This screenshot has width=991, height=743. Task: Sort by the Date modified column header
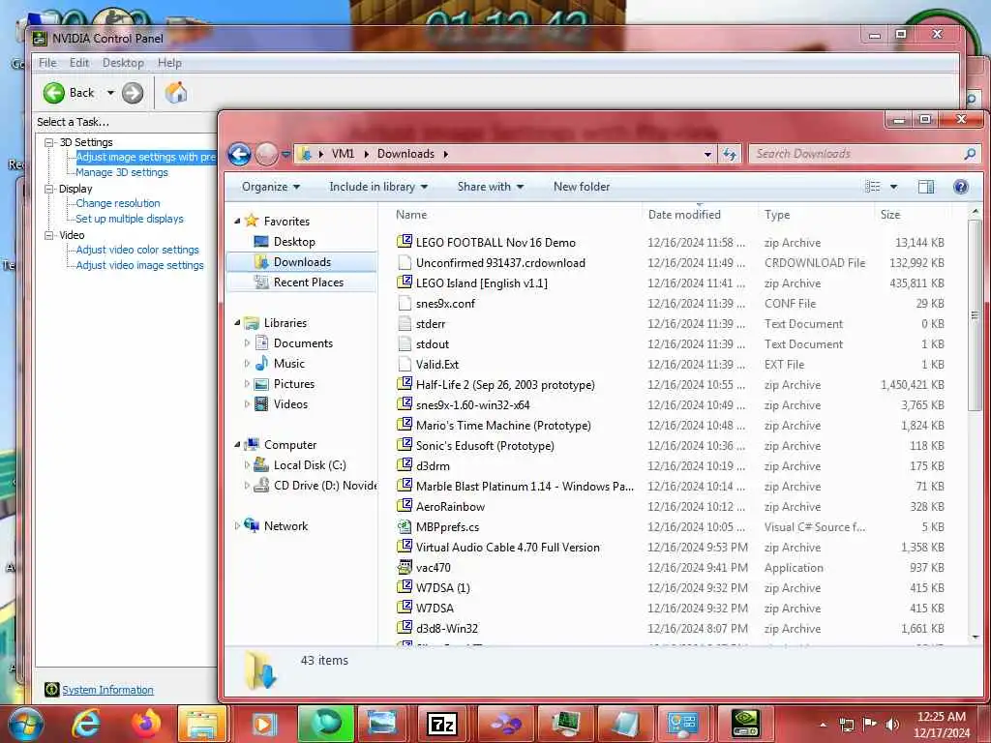[x=699, y=215]
